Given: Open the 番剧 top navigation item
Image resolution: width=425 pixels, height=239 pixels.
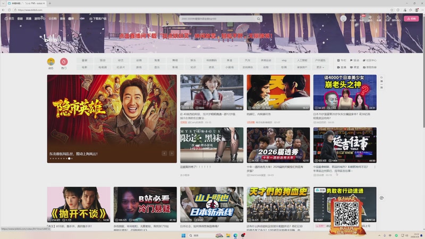Looking at the screenshot, I should (20, 19).
